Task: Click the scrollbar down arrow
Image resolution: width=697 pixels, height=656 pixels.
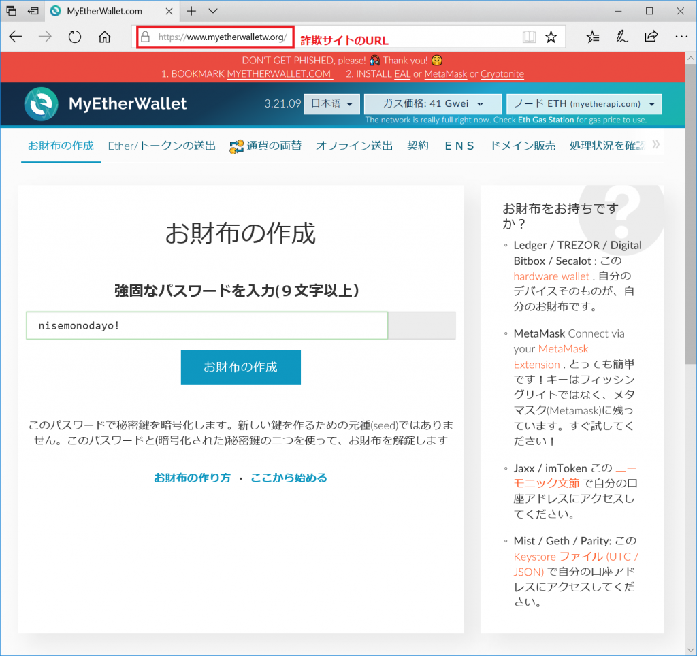Action: coord(690,650)
